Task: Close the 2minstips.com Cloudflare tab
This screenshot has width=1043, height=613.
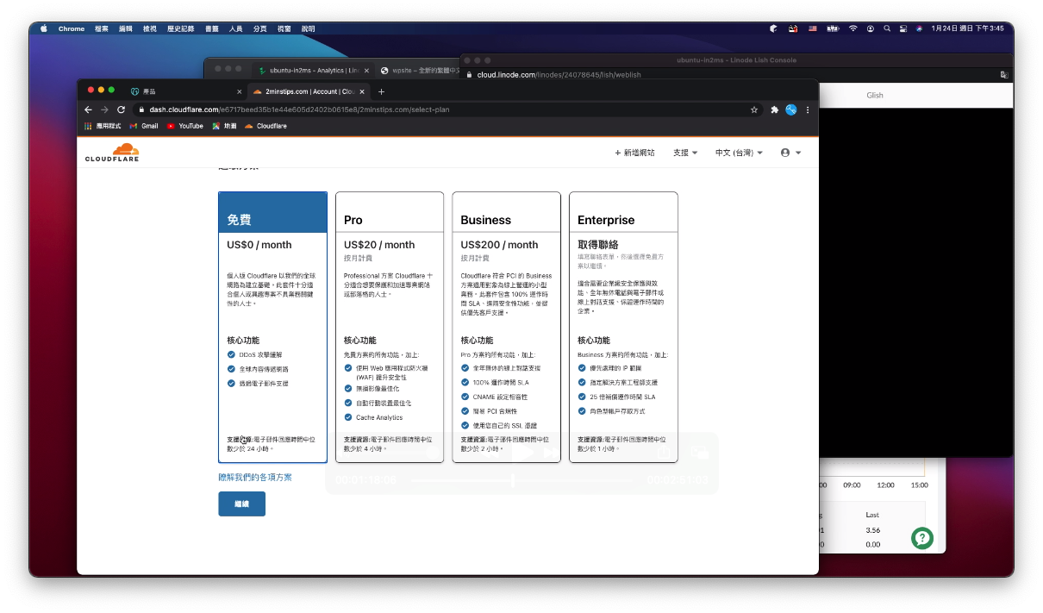Action: pos(363,91)
